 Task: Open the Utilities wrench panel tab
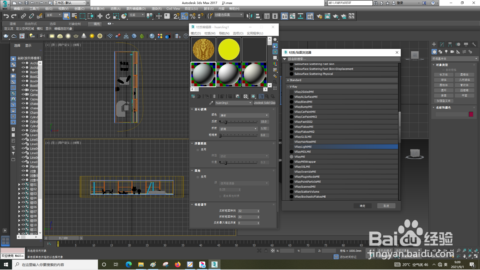[x=474, y=44]
